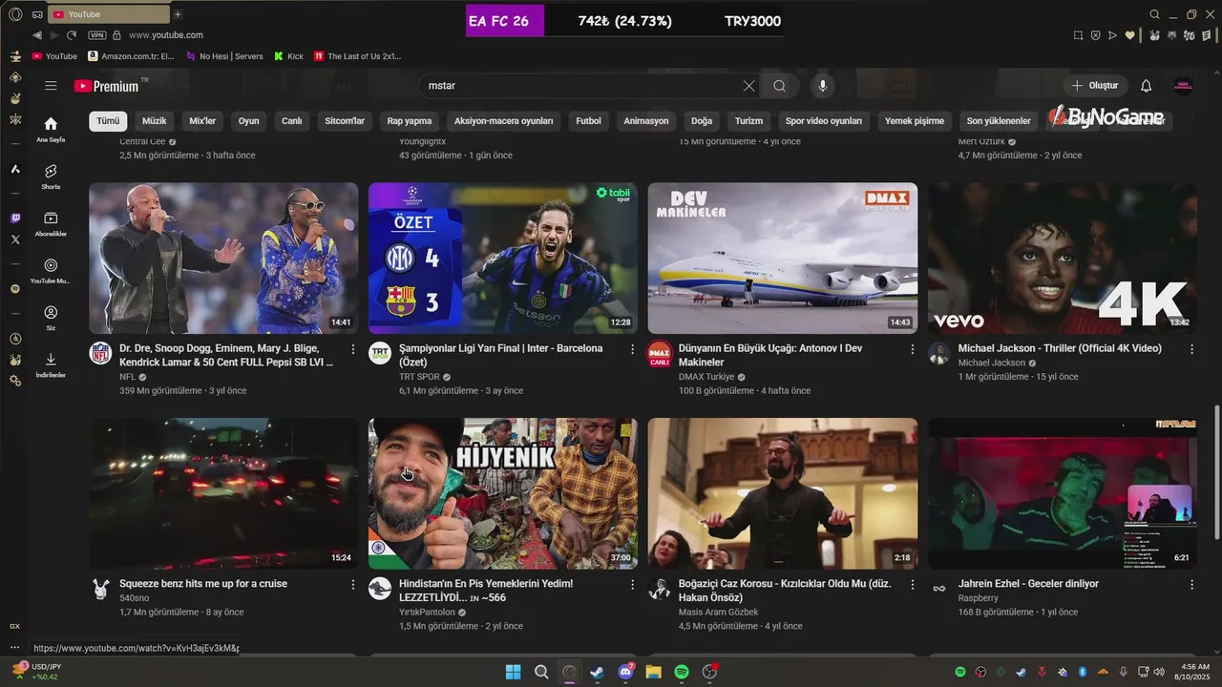Open the YırtıkPantolon channel link
This screenshot has height=687, width=1222.
point(428,612)
